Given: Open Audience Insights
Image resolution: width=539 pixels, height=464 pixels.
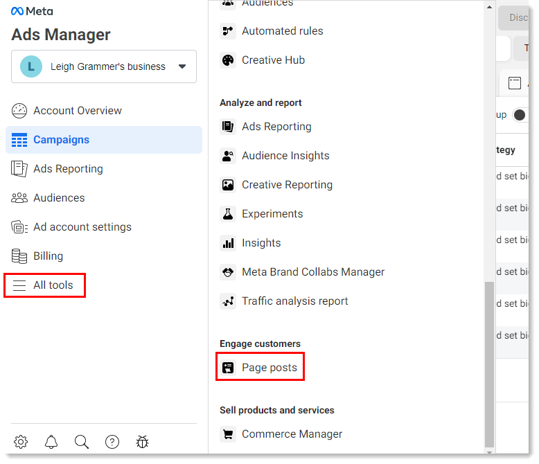Looking at the screenshot, I should tap(285, 156).
